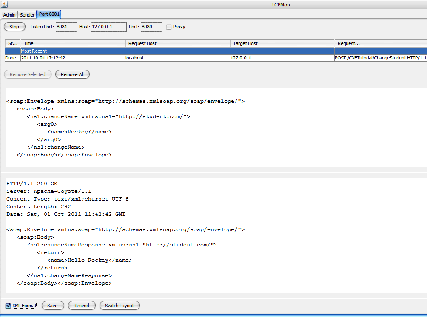Click the Time column header

[73, 43]
